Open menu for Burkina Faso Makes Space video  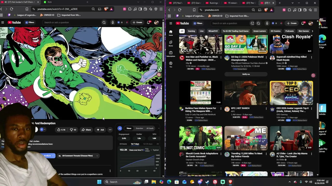(221, 109)
